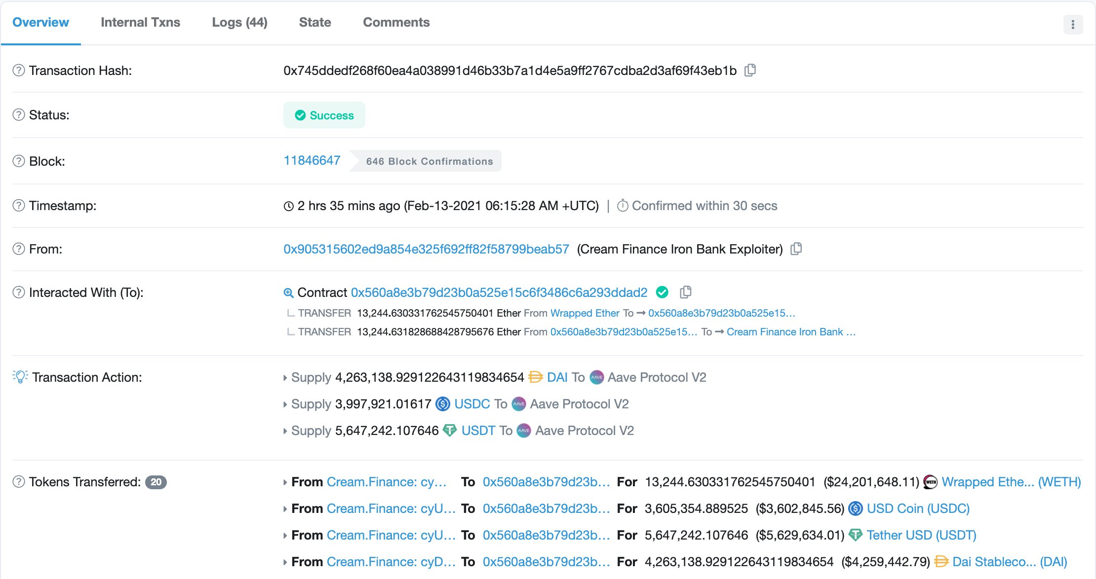Click the Confirmed within 30 secs text
1096x579 pixels.
[x=705, y=206]
